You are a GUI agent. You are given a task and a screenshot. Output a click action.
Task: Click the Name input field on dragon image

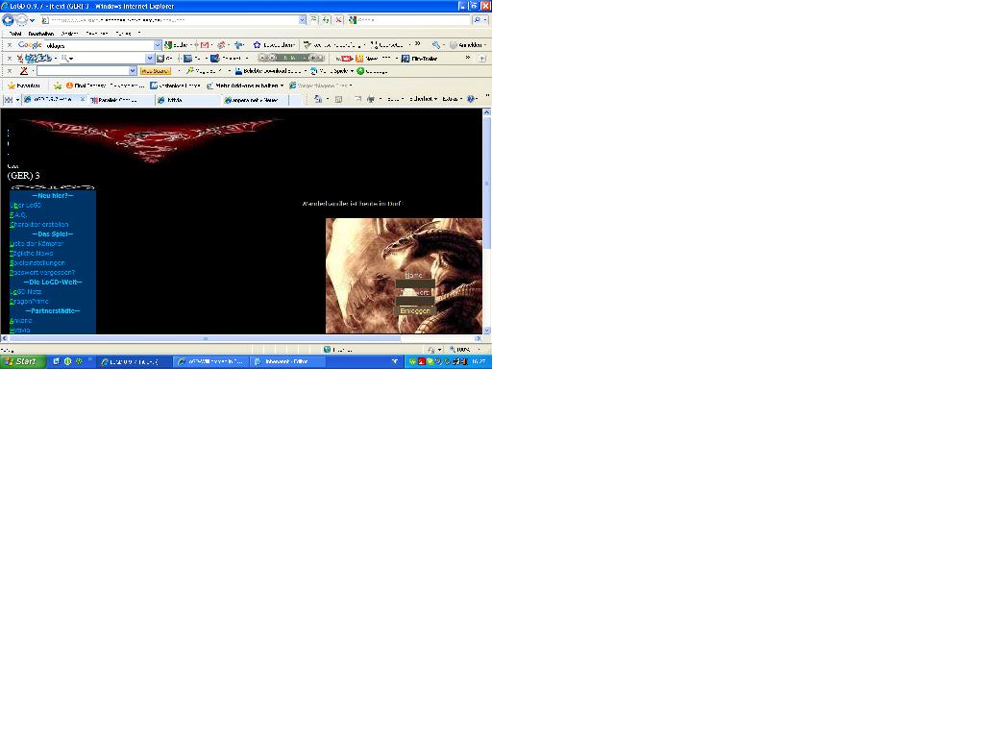point(415,283)
